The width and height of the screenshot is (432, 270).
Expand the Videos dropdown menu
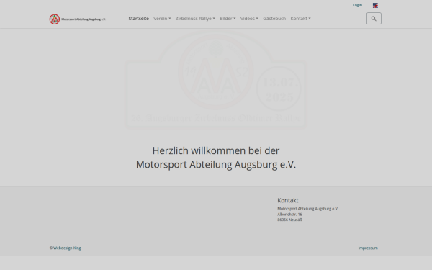pos(249,19)
